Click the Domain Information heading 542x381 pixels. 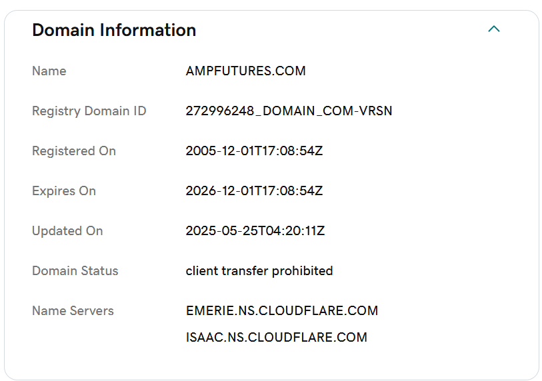114,30
